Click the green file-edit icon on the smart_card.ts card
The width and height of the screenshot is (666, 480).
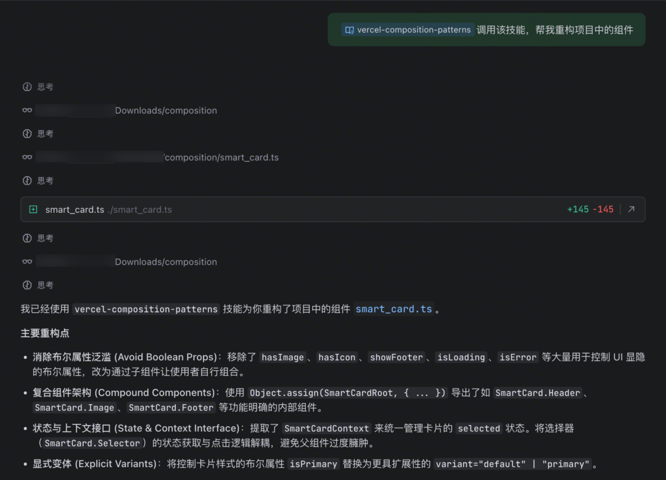coord(33,209)
